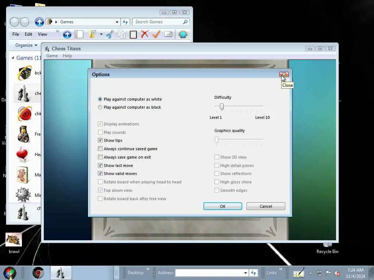This screenshot has height=280, width=374.
Task: Open the File menu in Games window
Action: 16,34
